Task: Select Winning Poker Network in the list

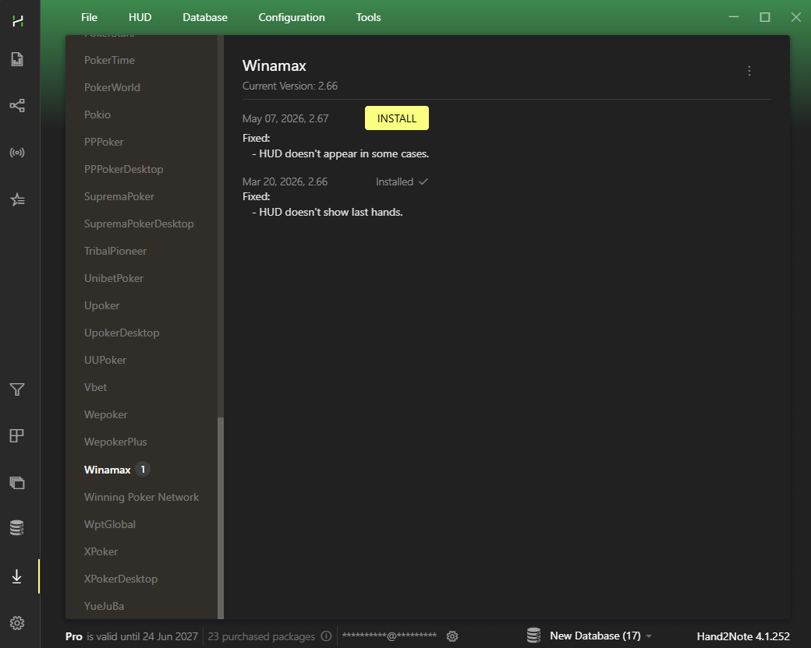Action: click(x=141, y=497)
